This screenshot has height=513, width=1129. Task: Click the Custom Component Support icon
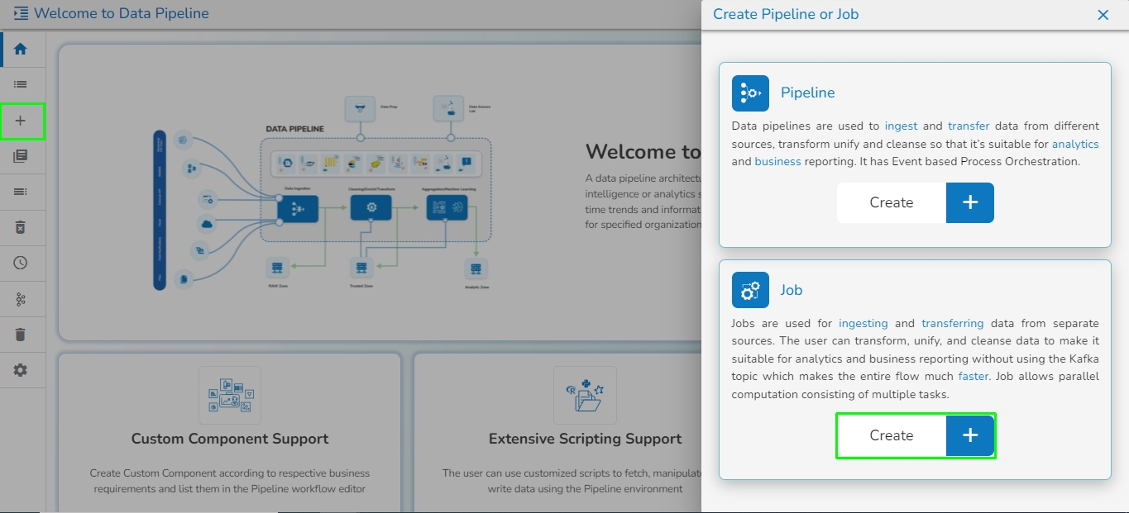pyautogui.click(x=230, y=396)
